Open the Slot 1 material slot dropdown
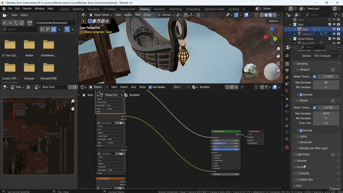 [x=181, y=87]
